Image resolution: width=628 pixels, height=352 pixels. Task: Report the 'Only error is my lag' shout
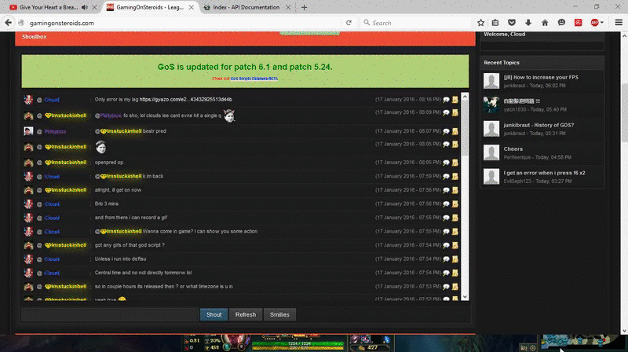click(x=455, y=100)
